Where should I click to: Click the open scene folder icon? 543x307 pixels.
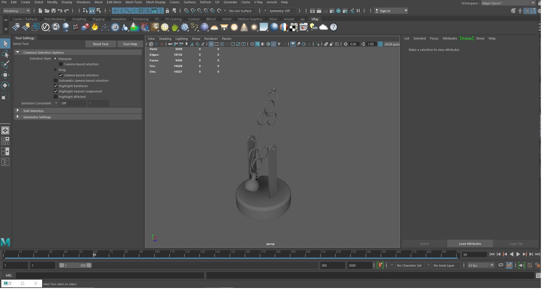[x=47, y=11]
